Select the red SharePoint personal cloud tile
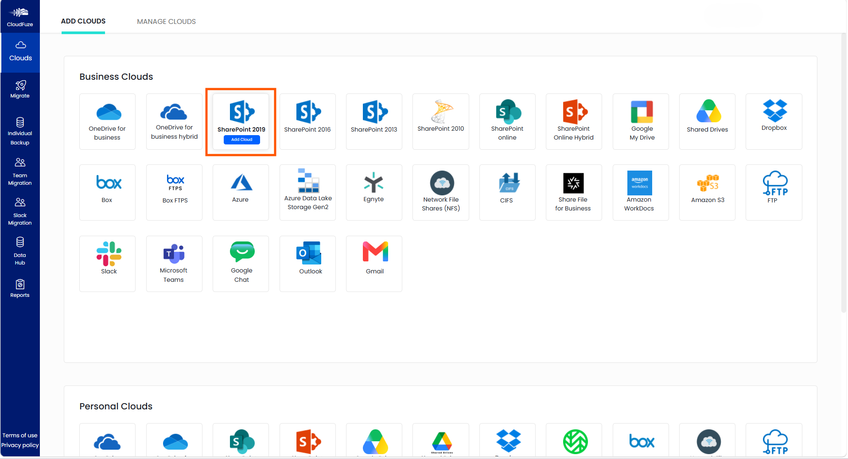Screen dimensions: 848x459 tap(307, 440)
